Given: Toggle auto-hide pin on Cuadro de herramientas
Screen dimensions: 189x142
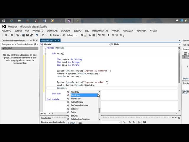Looking at the screenshot, I should point(34,41).
